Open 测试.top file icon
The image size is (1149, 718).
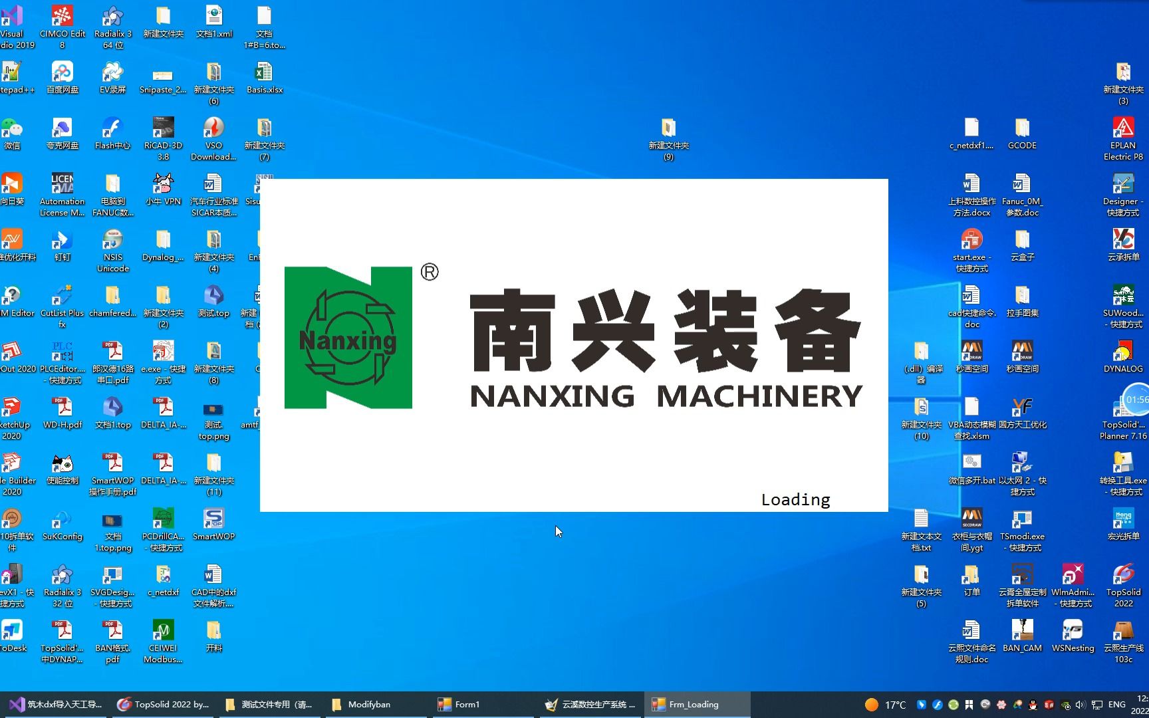coord(214,300)
